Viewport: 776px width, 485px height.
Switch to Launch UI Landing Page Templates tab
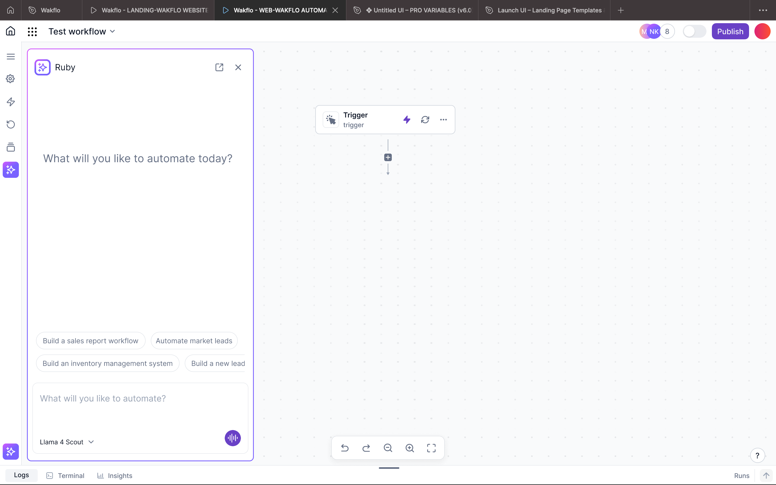click(544, 10)
